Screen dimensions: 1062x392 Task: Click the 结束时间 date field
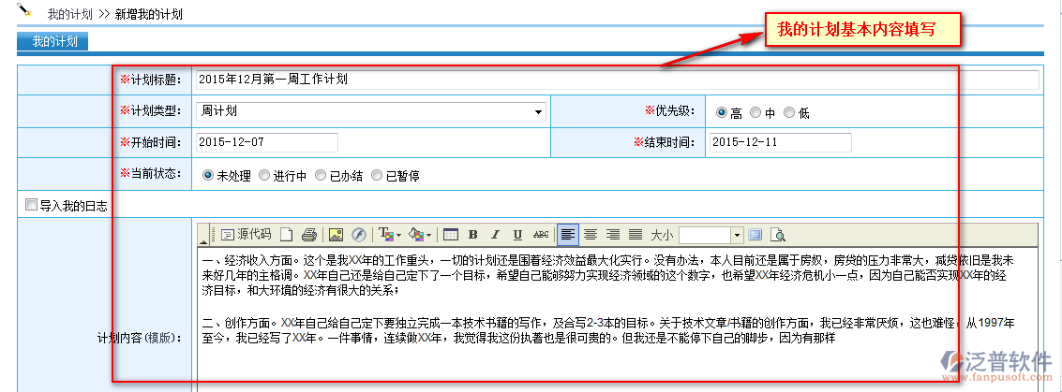780,142
